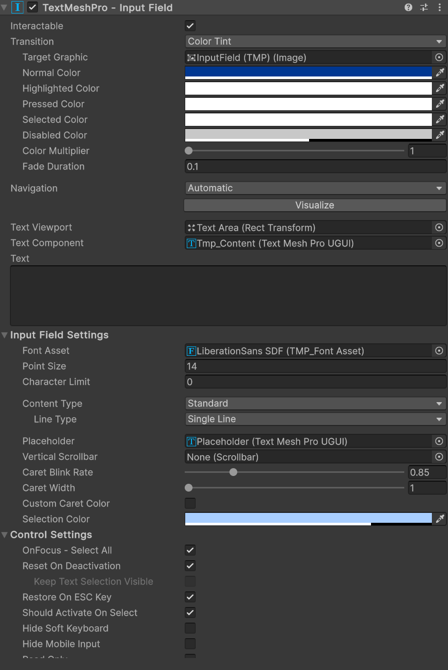Click the TextMeshPro Input Field component icon
The width and height of the screenshot is (448, 670).
(x=17, y=7)
